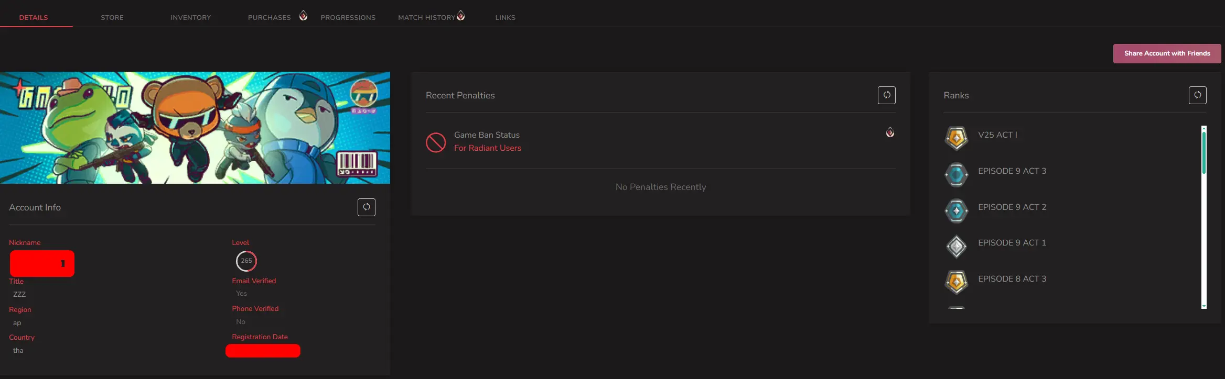Click the player card banner image
Image resolution: width=1225 pixels, height=379 pixels.
click(x=195, y=127)
